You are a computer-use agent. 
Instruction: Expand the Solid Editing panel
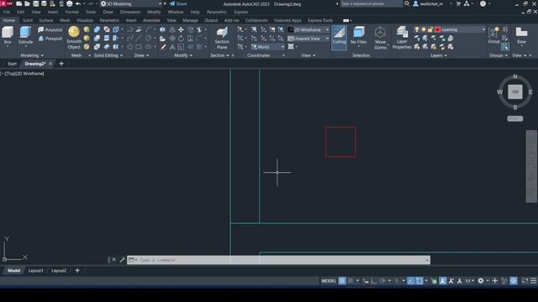coord(108,55)
